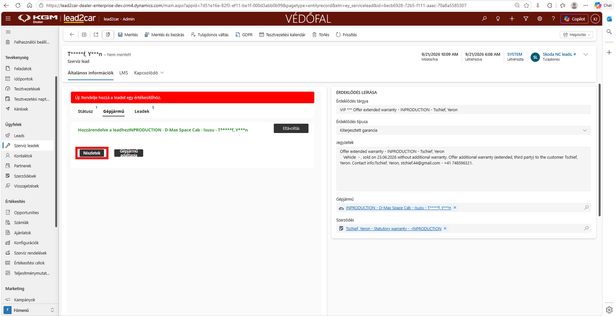Image resolution: width=616 pixels, height=316 pixels.
Task: Click Tulajdonos váltás command
Action: [210, 35]
